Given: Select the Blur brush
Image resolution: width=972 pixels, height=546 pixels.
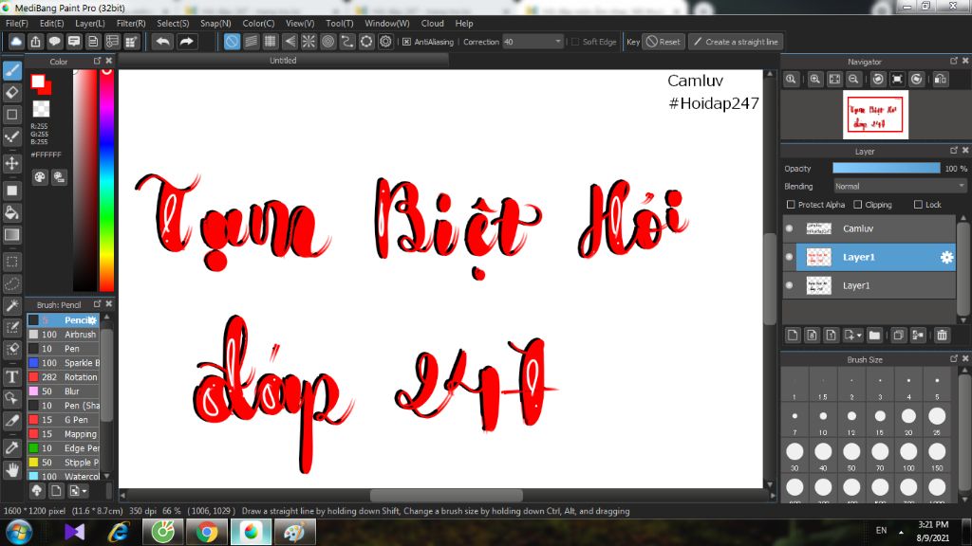Looking at the screenshot, I should (x=64, y=391).
